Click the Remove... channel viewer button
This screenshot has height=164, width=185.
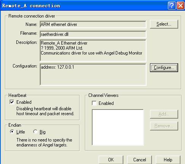pyautogui.click(x=164, y=126)
